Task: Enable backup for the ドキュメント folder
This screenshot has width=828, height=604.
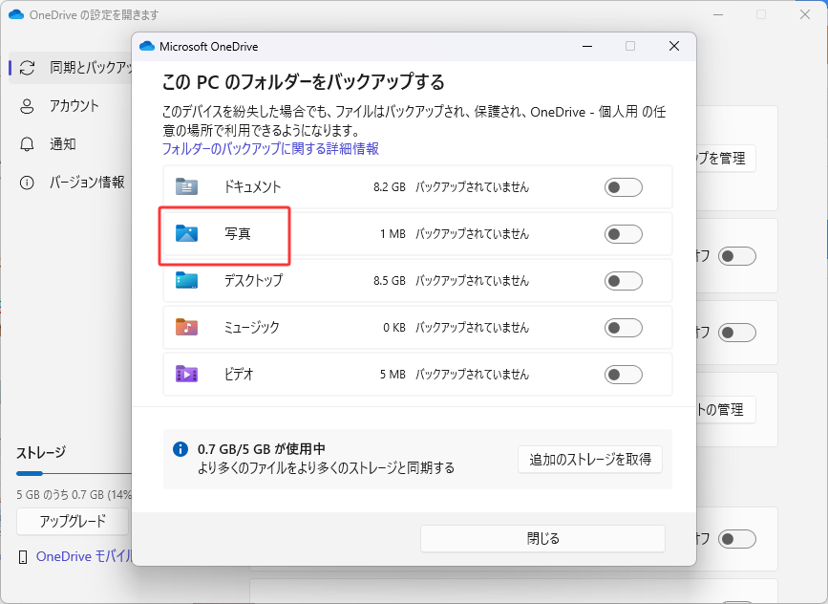Action: pos(623,187)
